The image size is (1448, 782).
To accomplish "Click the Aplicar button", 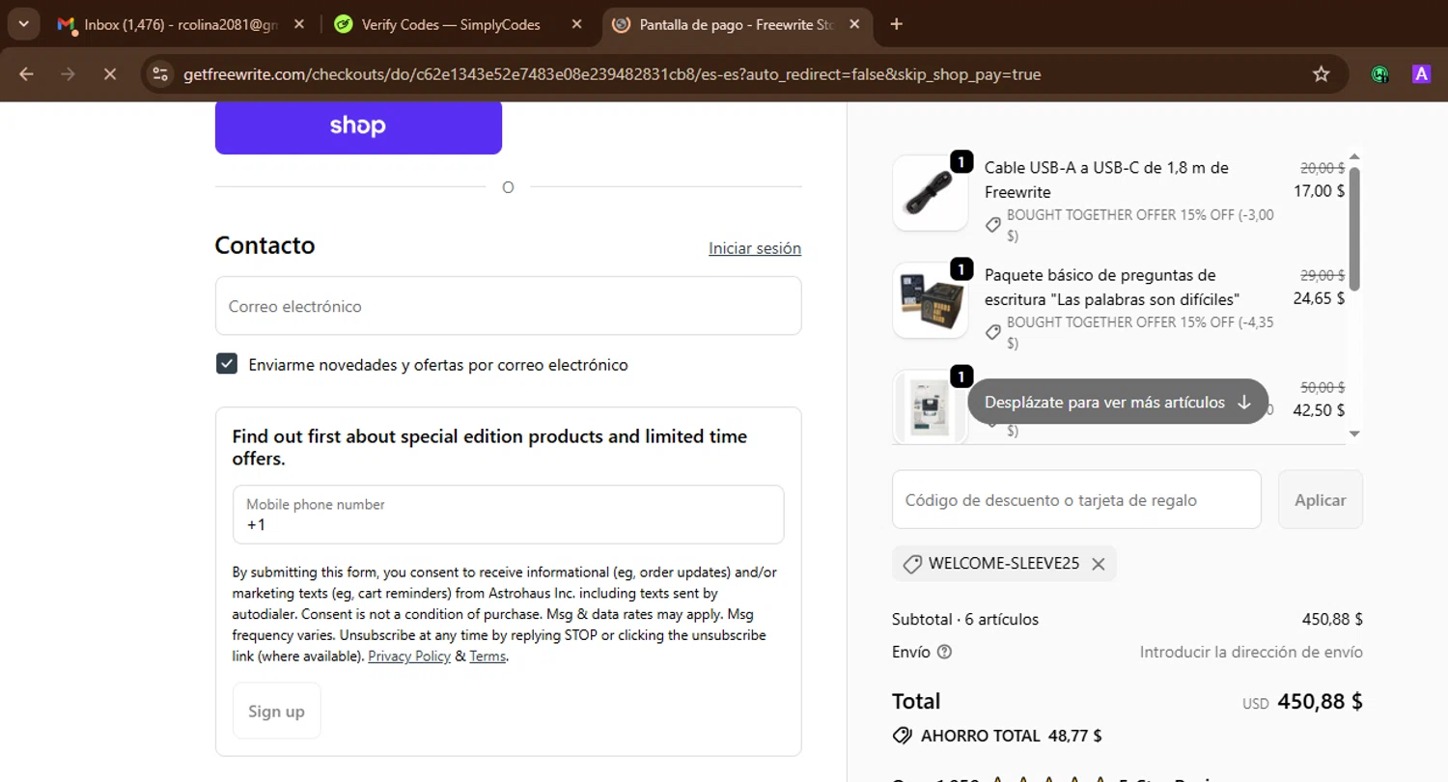I will coord(1320,499).
